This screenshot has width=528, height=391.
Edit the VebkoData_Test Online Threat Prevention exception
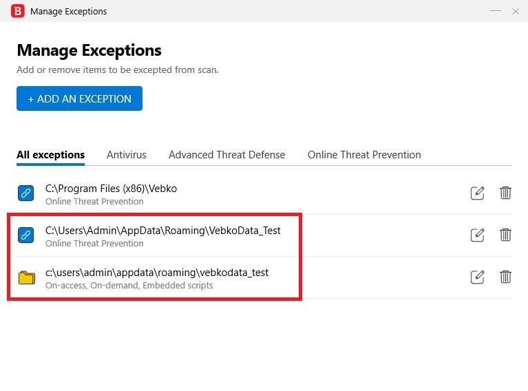coord(477,235)
